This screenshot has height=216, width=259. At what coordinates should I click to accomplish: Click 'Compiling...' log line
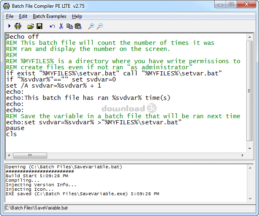coord(22,180)
